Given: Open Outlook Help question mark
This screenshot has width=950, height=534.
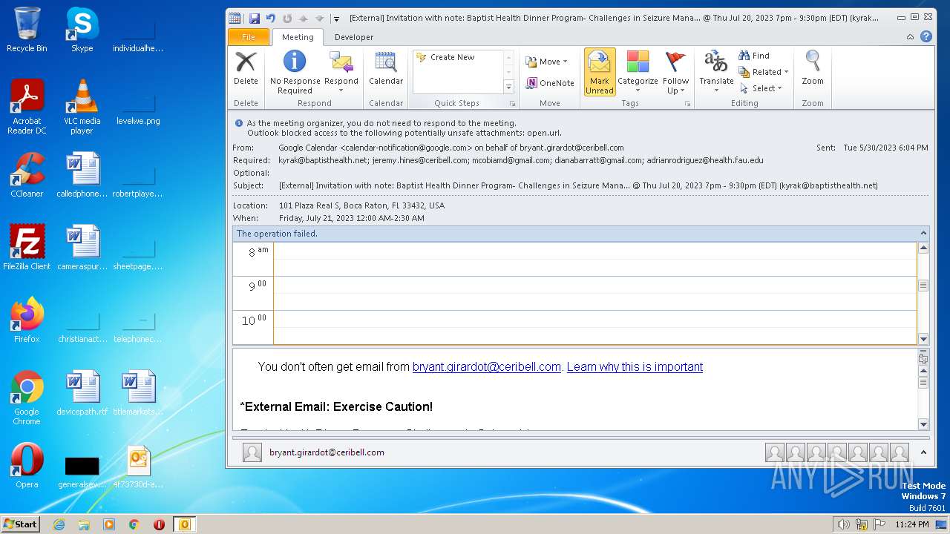Looking at the screenshot, I should [926, 36].
